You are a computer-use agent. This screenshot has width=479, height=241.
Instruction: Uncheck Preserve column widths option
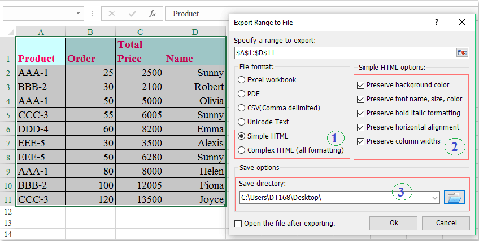pyautogui.click(x=361, y=141)
